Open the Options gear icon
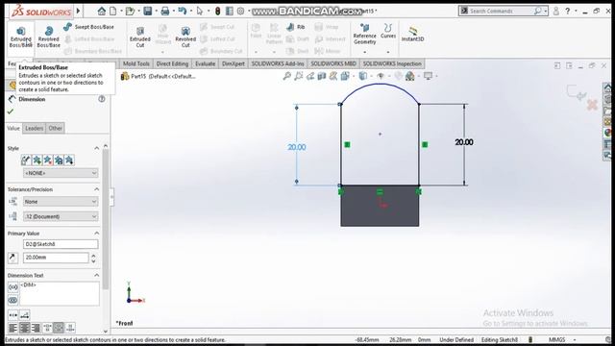The width and height of the screenshot is (615, 346). (x=241, y=11)
